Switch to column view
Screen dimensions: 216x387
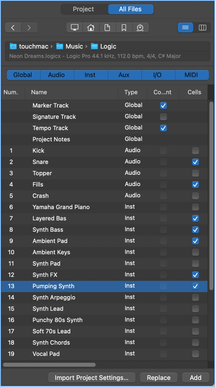[x=202, y=27]
